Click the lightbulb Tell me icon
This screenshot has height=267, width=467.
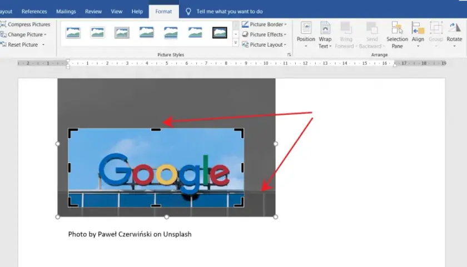188,11
